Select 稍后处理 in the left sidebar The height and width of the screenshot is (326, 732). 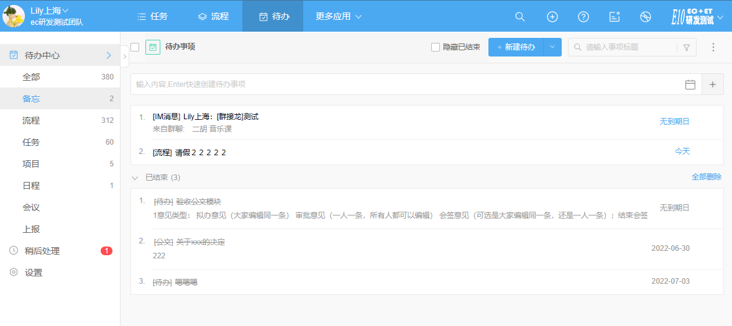pos(42,251)
